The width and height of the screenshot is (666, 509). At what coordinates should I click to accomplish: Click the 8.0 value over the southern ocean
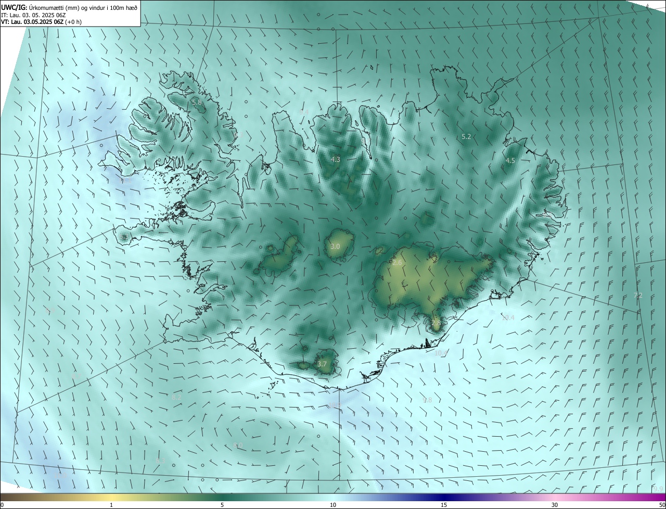(x=238, y=445)
